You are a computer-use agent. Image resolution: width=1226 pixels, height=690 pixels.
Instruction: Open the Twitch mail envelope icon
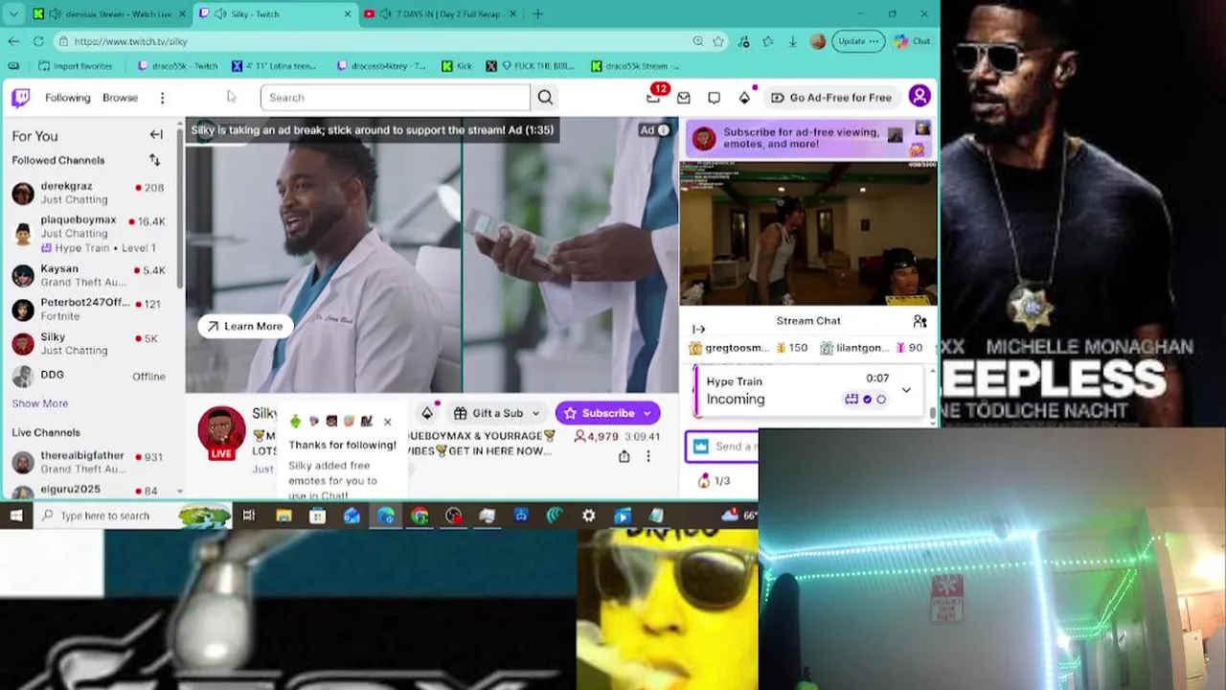(684, 98)
